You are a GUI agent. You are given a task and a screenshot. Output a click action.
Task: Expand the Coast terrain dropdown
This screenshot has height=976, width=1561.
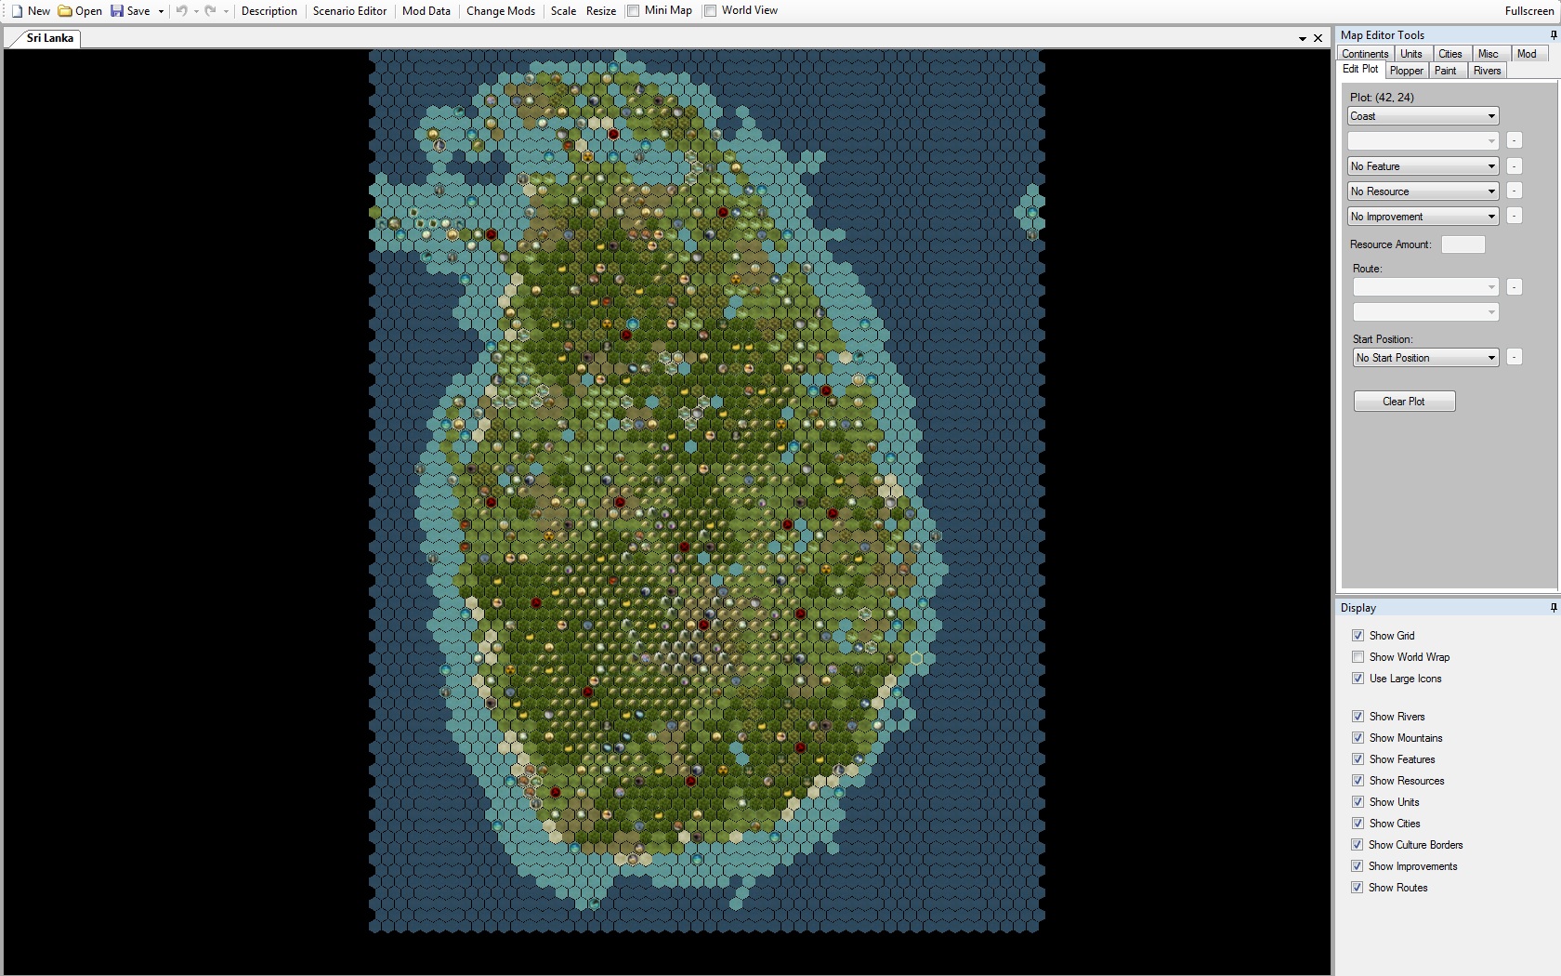[x=1423, y=116]
